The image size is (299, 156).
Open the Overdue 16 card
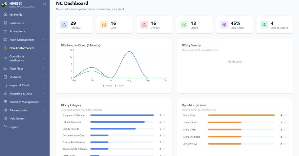155,25
